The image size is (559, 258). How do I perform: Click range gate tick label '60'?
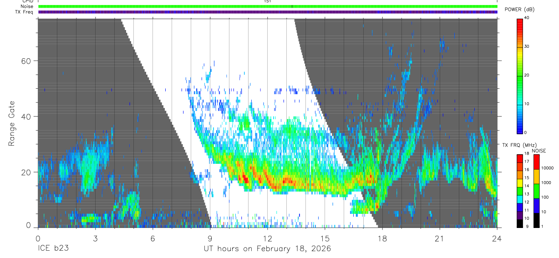pos(25,61)
